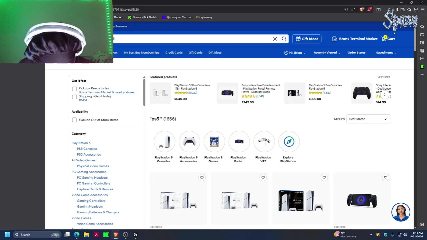Click the filter sidebar scrollbar
Screen dimensions: 427x240
click(x=144, y=92)
